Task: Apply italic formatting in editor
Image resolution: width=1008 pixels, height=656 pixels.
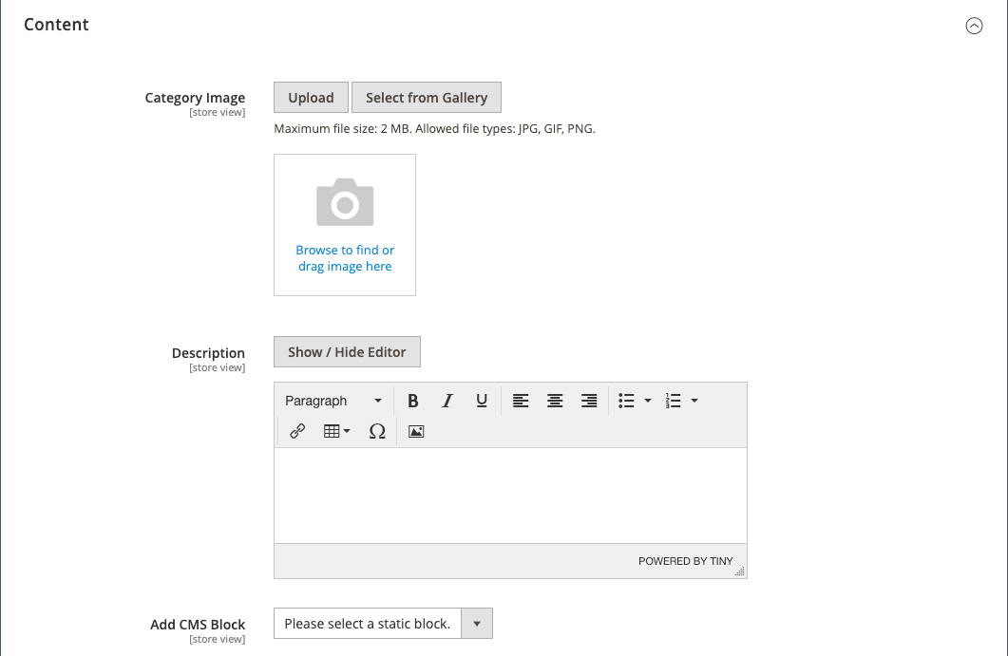Action: point(447,401)
